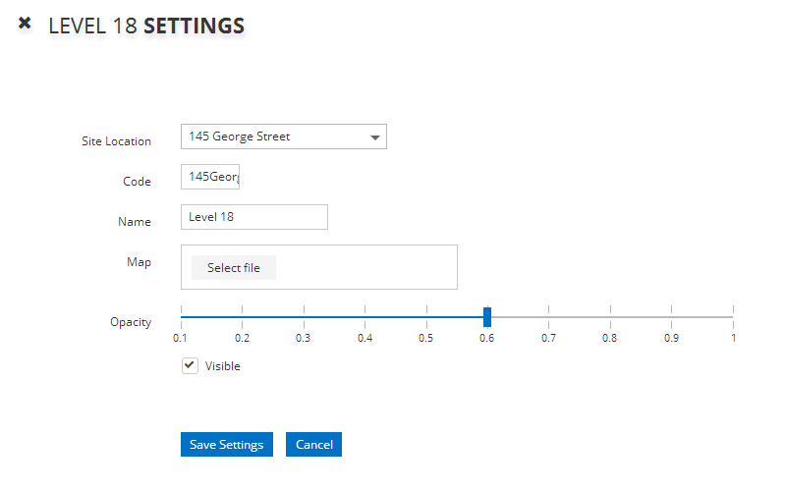Set Opacity slider to 0.8

610,317
